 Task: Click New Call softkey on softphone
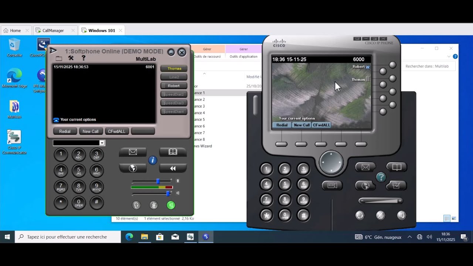91,131
